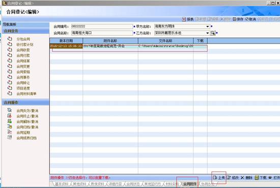Collapse the 合同业务 section header

click(25, 31)
